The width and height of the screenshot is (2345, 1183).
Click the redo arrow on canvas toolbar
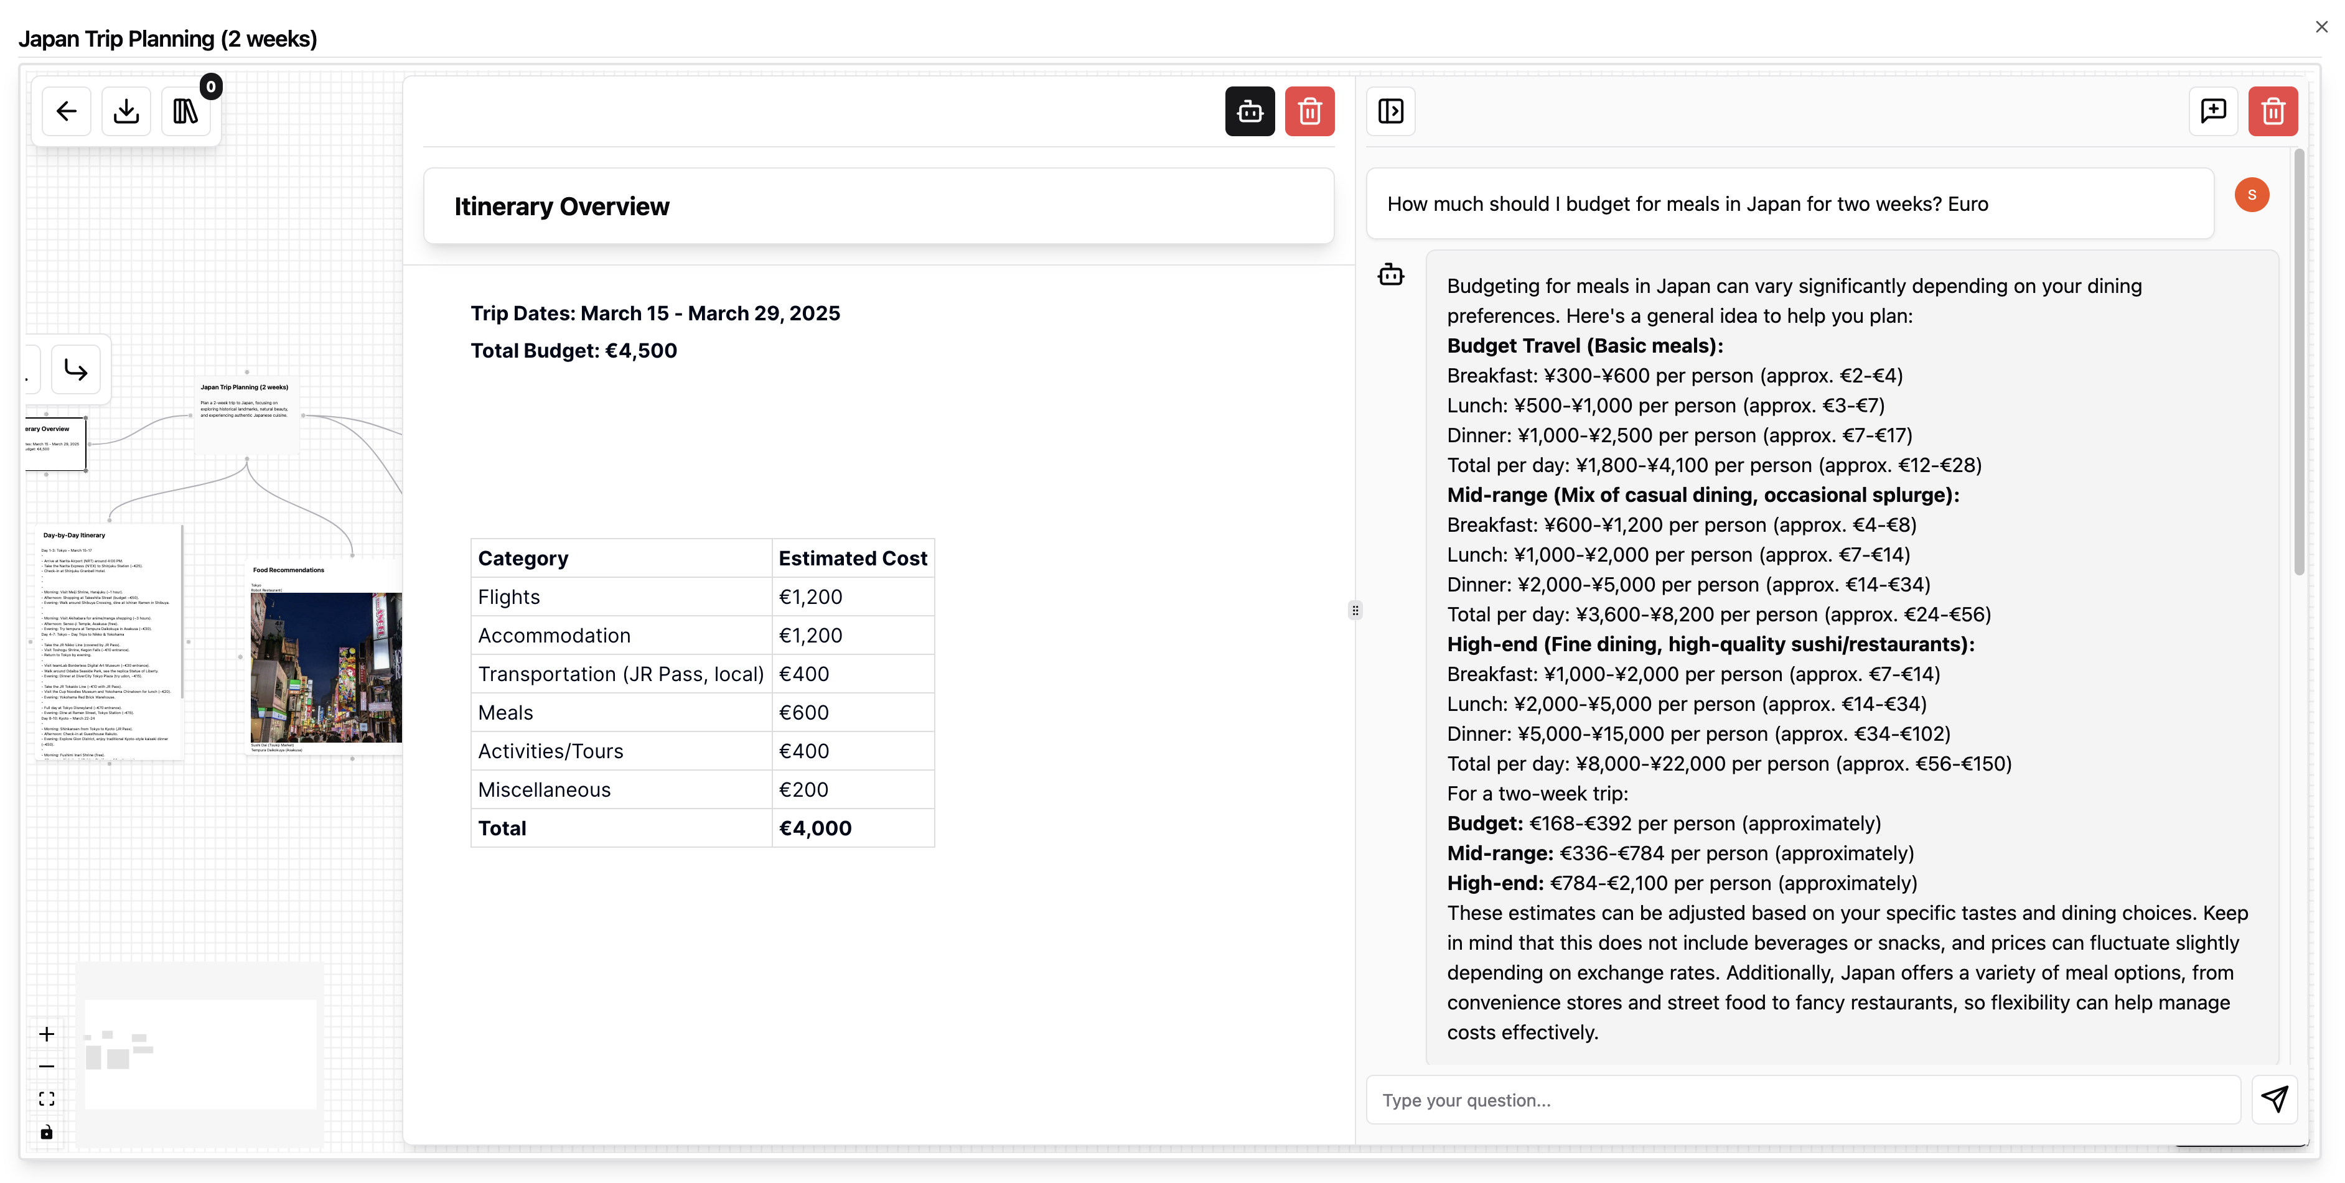click(x=75, y=369)
